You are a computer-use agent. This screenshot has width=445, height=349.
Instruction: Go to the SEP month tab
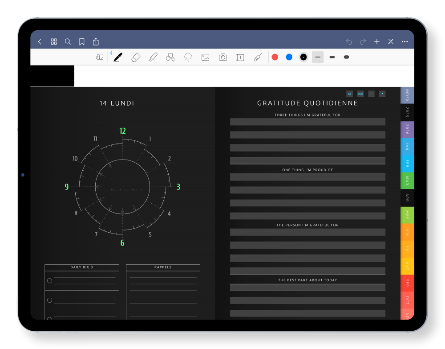pos(407,283)
